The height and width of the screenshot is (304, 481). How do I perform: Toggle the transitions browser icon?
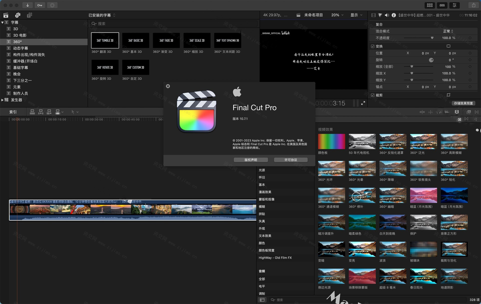[476, 112]
